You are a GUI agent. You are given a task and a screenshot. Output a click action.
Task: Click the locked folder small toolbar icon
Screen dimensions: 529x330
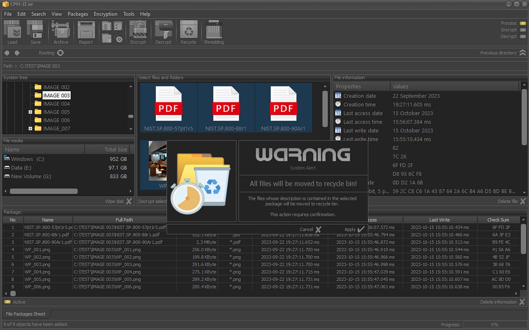107,39
